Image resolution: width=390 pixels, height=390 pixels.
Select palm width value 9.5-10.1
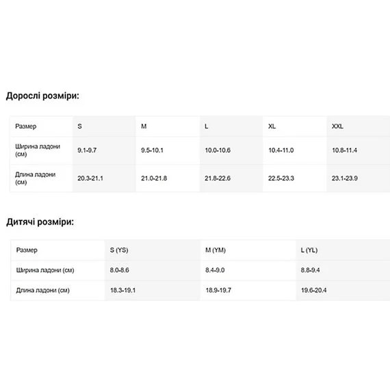click(152, 151)
